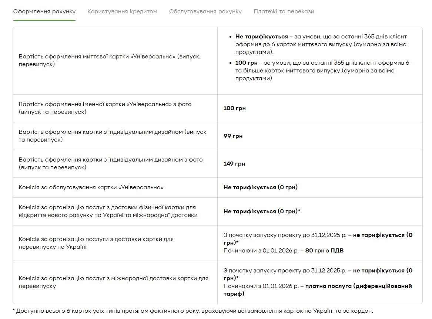Image resolution: width=432 pixels, height=319 pixels.
Task: Click the миттєвої картки «Універсальна» row label
Action: [x=110, y=61]
